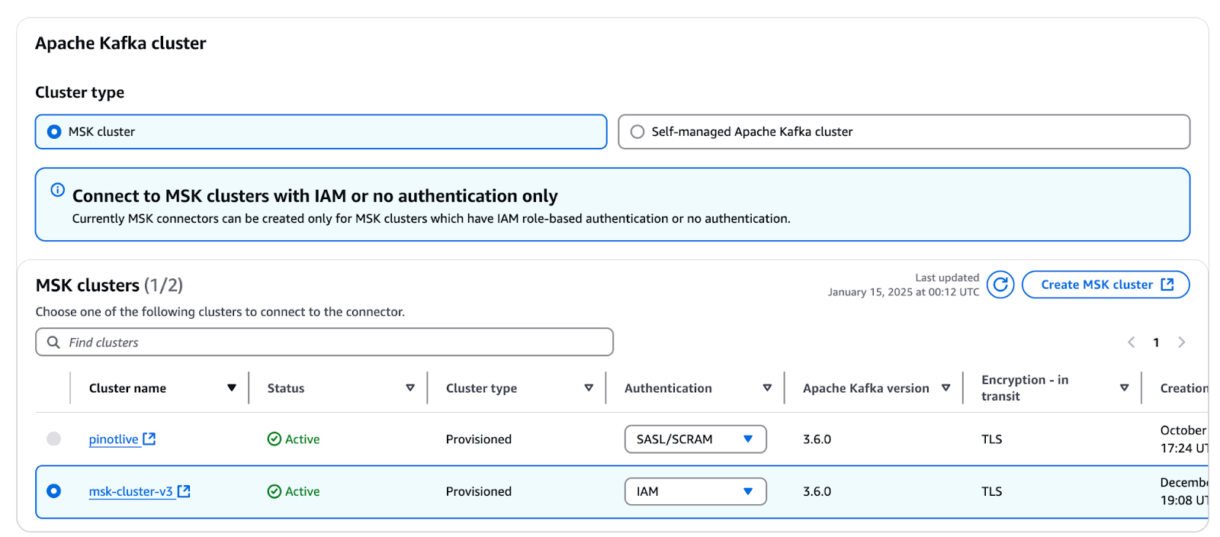
Task: Click external link icon beside msk-cluster-v3
Action: (184, 491)
